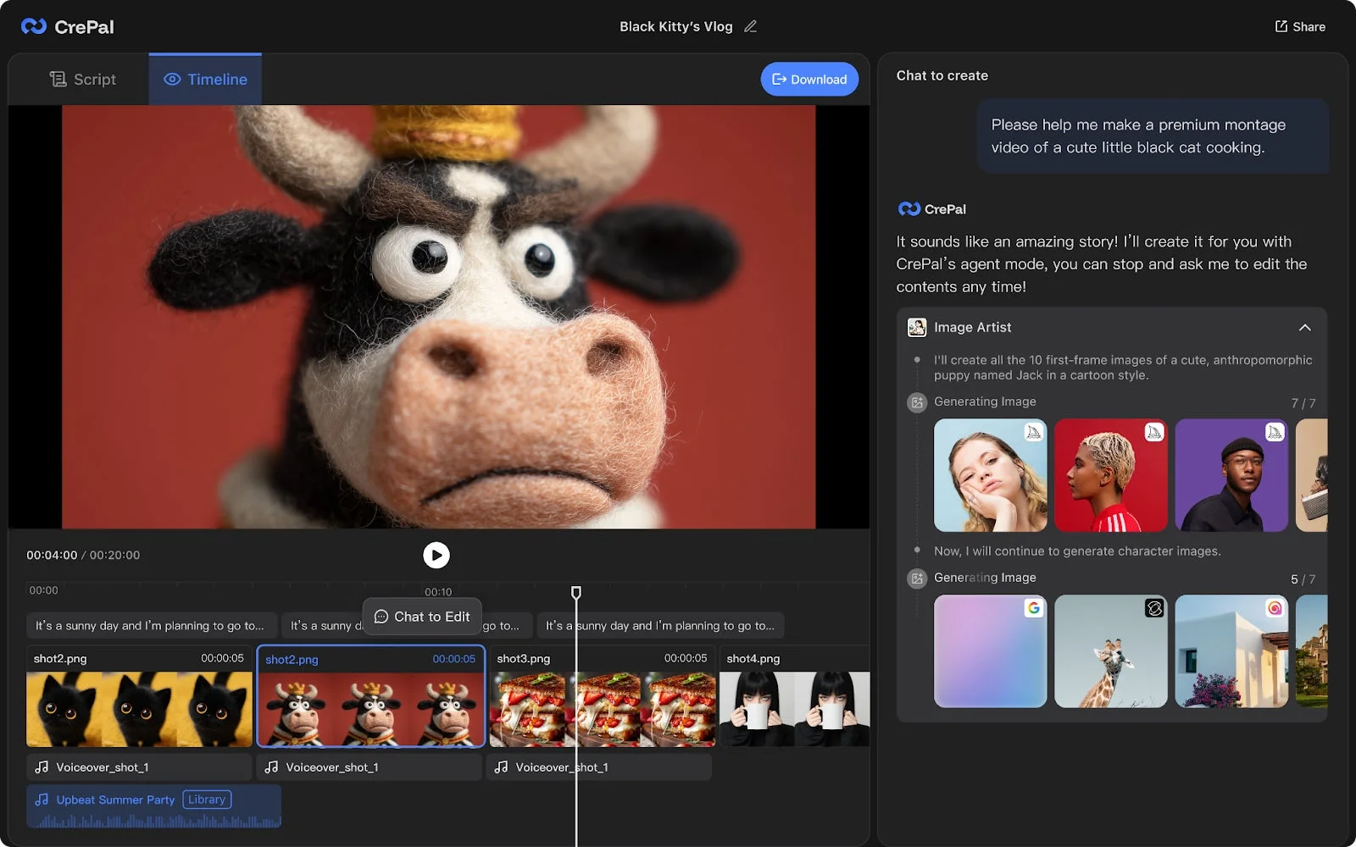The height and width of the screenshot is (847, 1356).
Task: Click the chat bubble icon in Chat to Edit
Action: click(x=382, y=617)
